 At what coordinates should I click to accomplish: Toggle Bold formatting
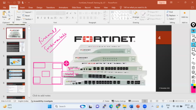pos(38,18)
